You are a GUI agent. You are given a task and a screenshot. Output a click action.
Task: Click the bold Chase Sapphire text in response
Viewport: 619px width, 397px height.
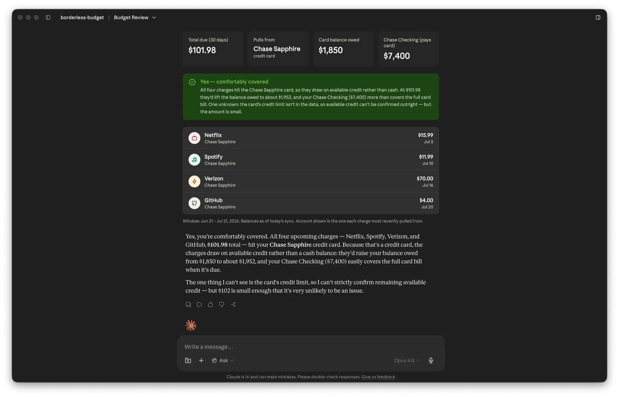[x=290, y=244]
